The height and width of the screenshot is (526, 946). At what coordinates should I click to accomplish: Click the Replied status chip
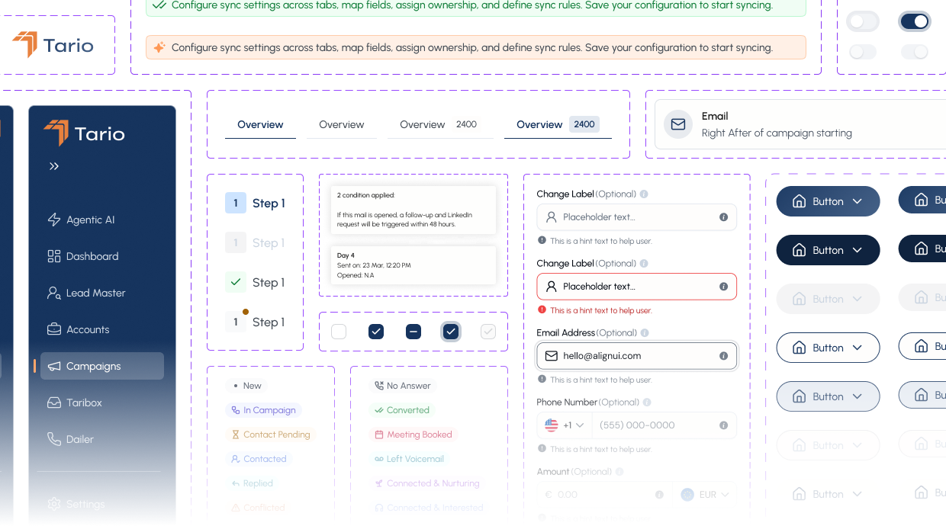point(252,483)
